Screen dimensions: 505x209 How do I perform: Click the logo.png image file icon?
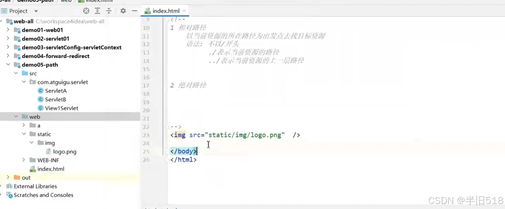click(48, 151)
